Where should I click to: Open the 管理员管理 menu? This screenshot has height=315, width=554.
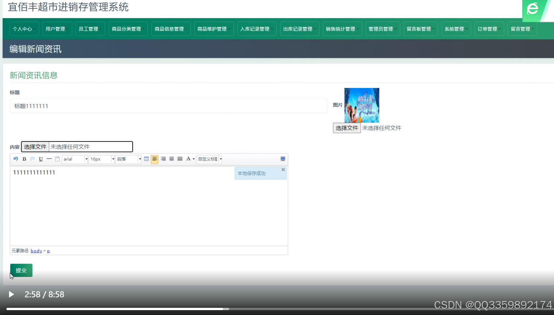coord(383,29)
